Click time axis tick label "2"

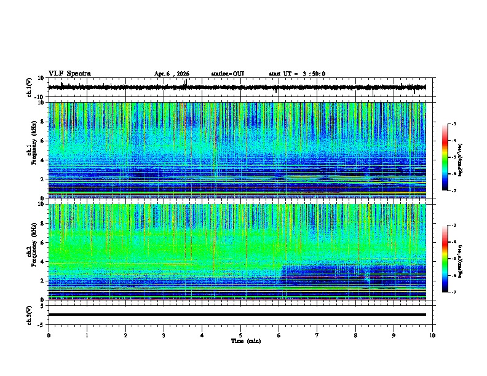(x=125, y=335)
